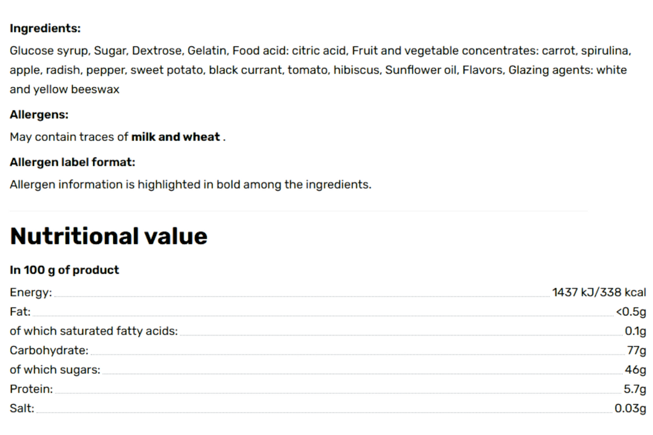The width and height of the screenshot is (653, 435).
Task: Click the Nutritional value heading
Action: coord(109,236)
